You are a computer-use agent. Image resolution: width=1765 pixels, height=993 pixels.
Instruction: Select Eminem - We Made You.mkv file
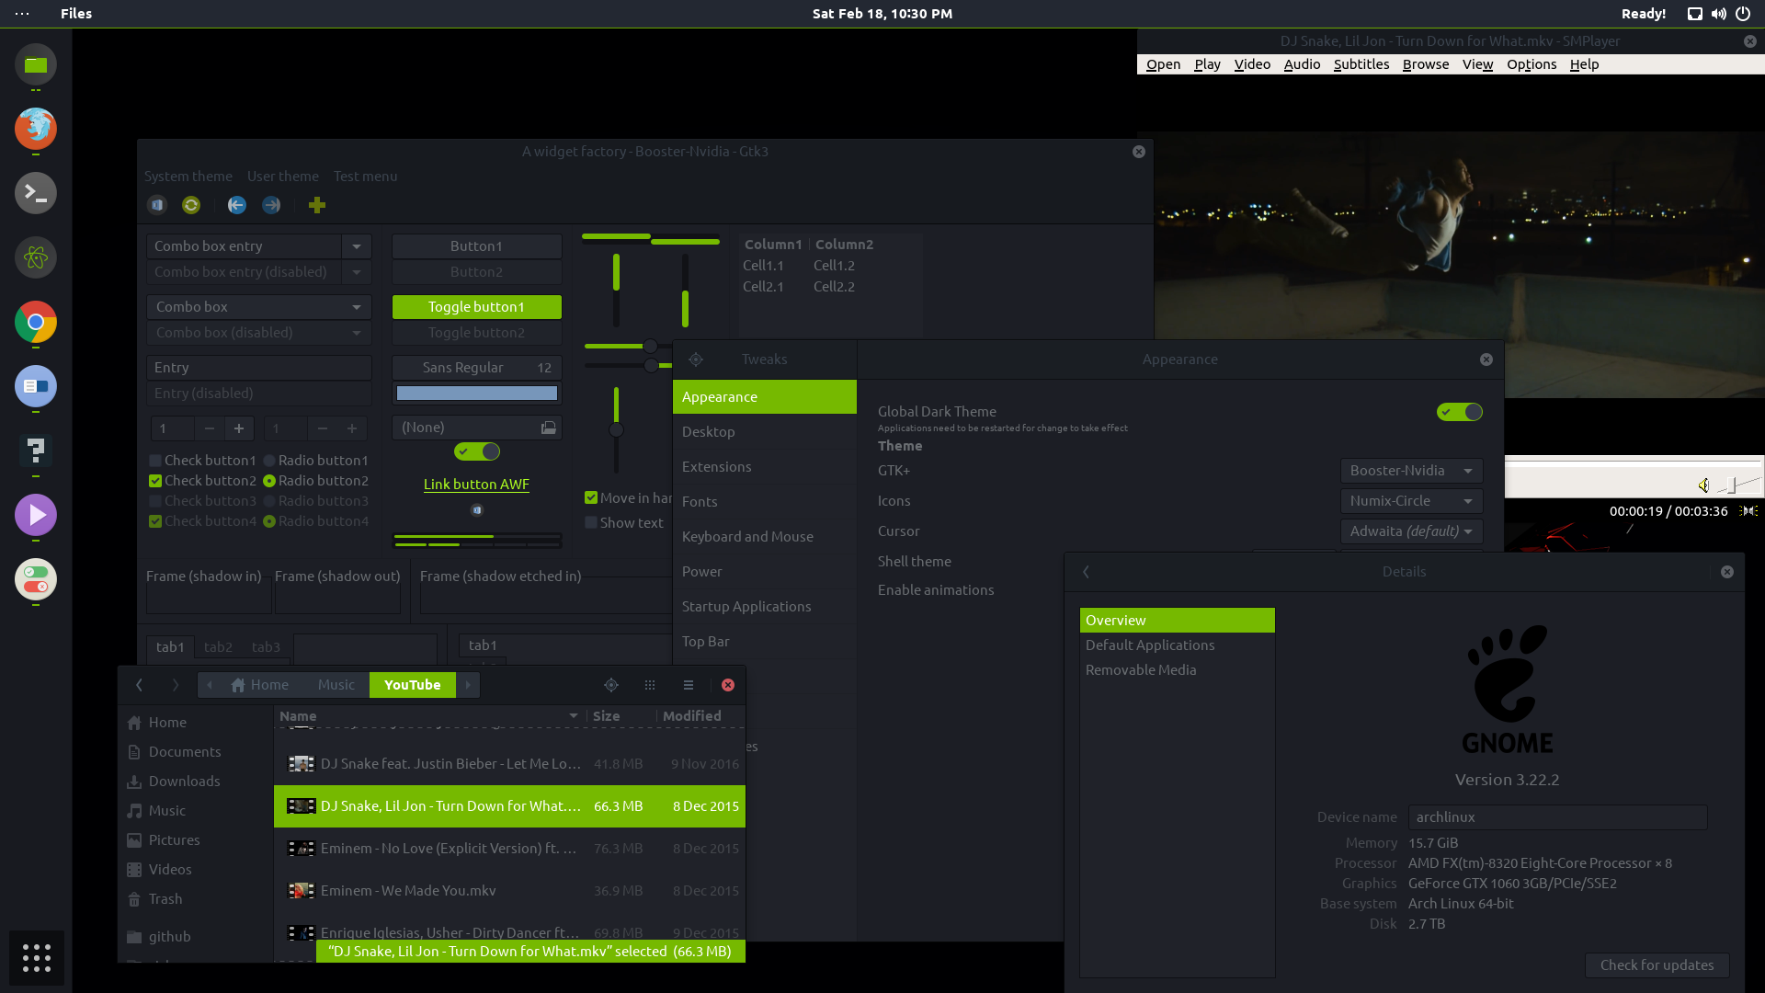coord(509,891)
